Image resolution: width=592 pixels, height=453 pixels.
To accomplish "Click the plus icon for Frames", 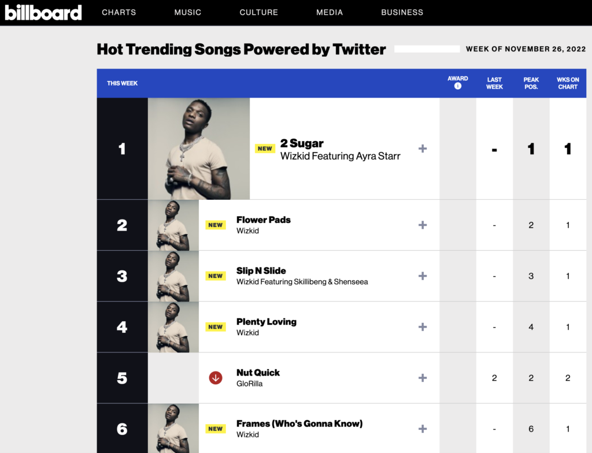I will (423, 429).
